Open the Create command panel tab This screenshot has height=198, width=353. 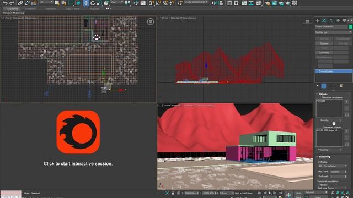(318, 20)
